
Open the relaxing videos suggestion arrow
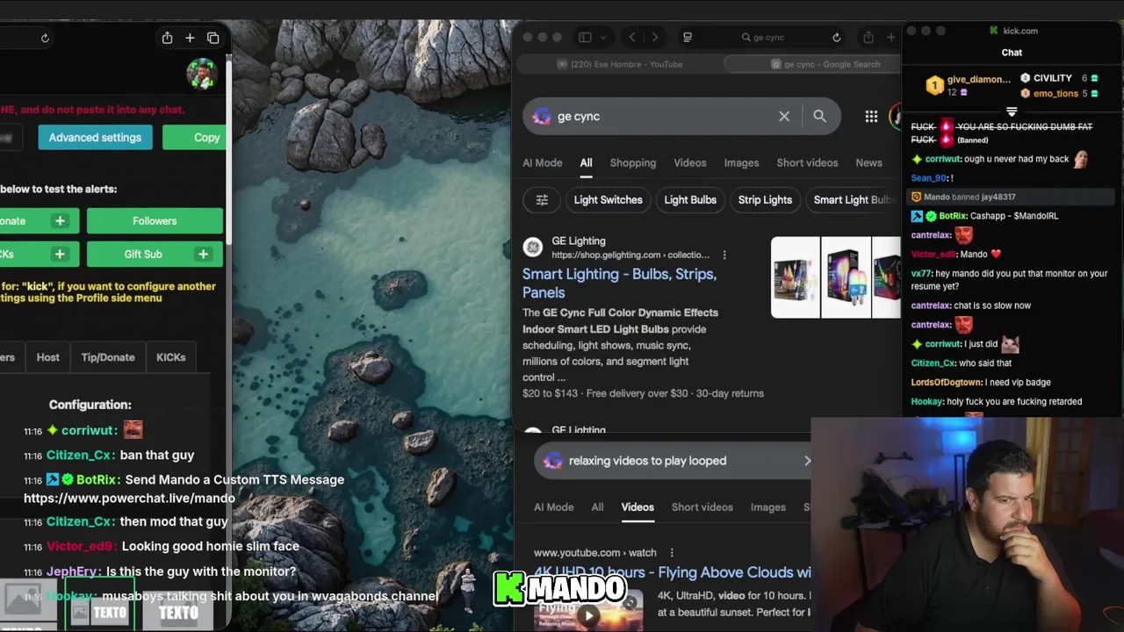[807, 461]
